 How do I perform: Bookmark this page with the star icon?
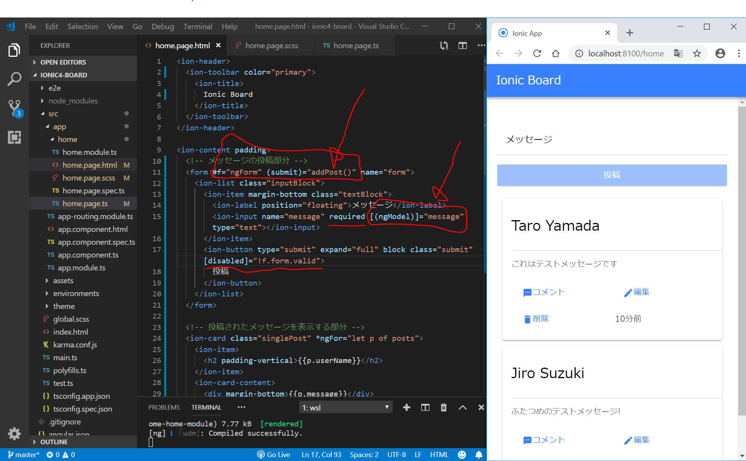click(697, 53)
